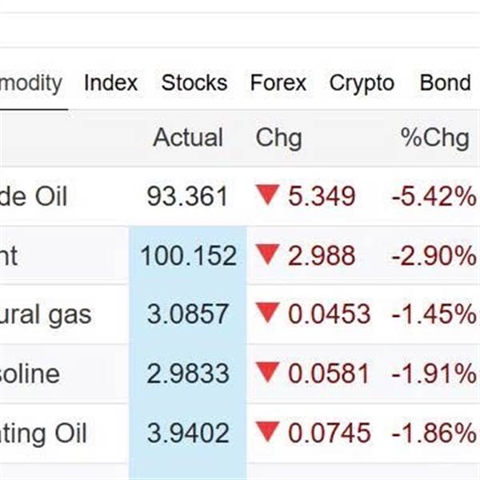
Task: Show the Bond tab
Action: (x=445, y=83)
